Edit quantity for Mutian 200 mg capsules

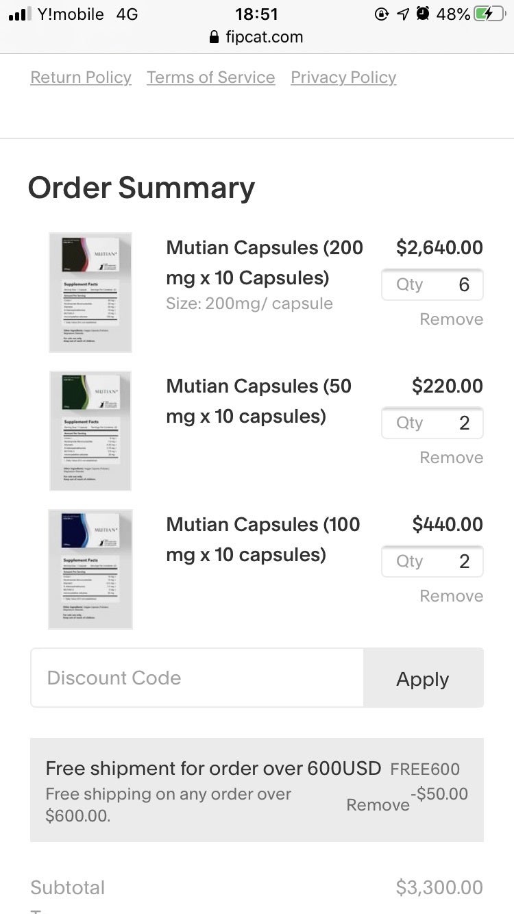point(432,285)
